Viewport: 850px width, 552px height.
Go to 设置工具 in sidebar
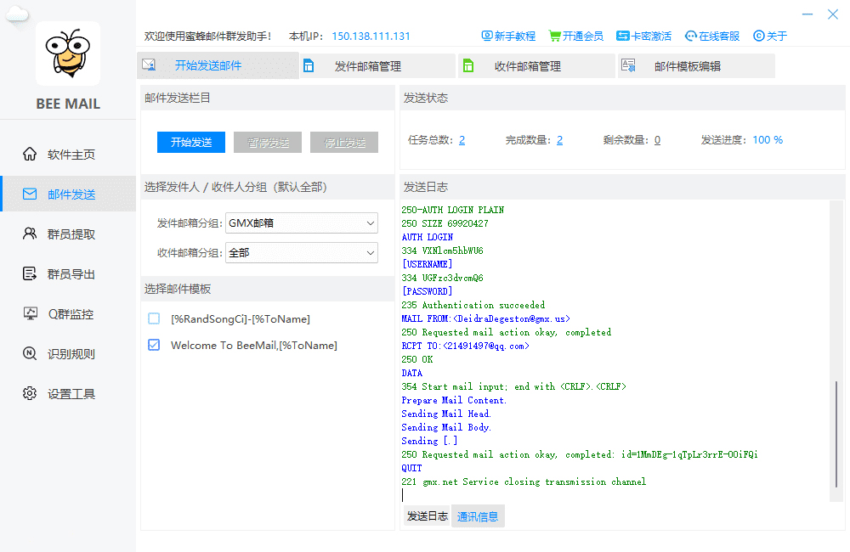click(x=68, y=393)
